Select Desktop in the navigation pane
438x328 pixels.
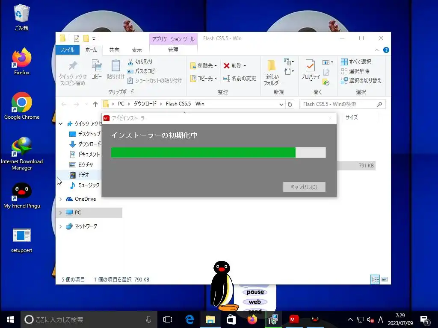(85, 134)
